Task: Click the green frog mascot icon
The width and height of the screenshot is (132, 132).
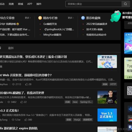Action: coord(116,16)
